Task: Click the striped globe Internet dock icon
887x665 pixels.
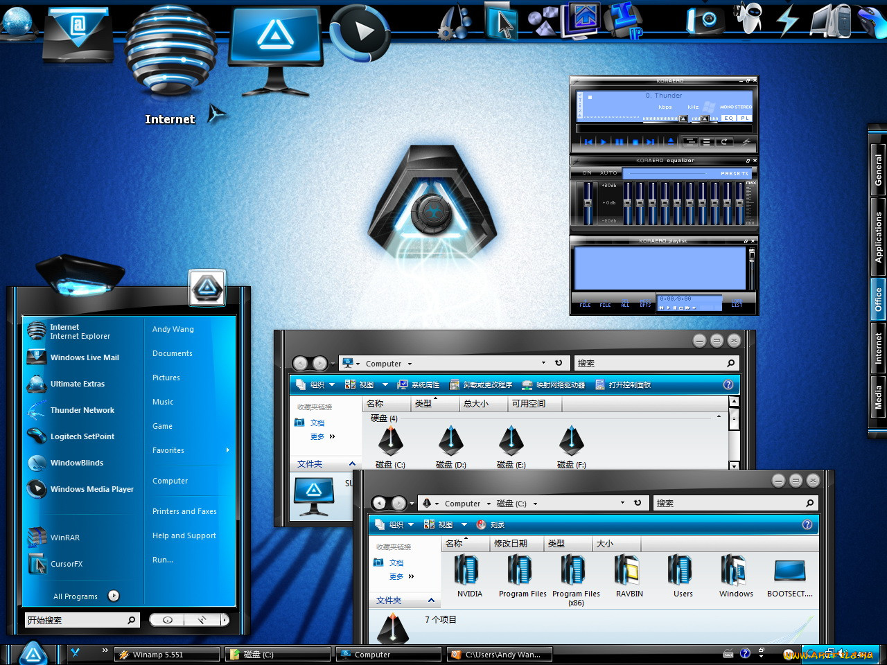Action: click(171, 50)
